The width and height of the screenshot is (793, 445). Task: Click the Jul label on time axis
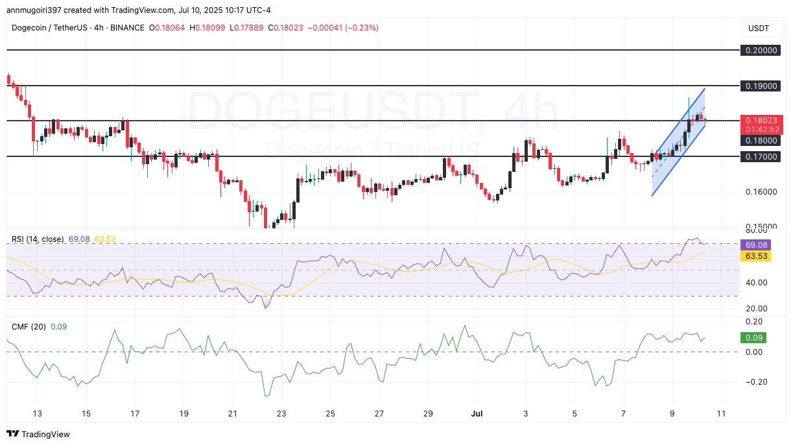click(x=477, y=413)
